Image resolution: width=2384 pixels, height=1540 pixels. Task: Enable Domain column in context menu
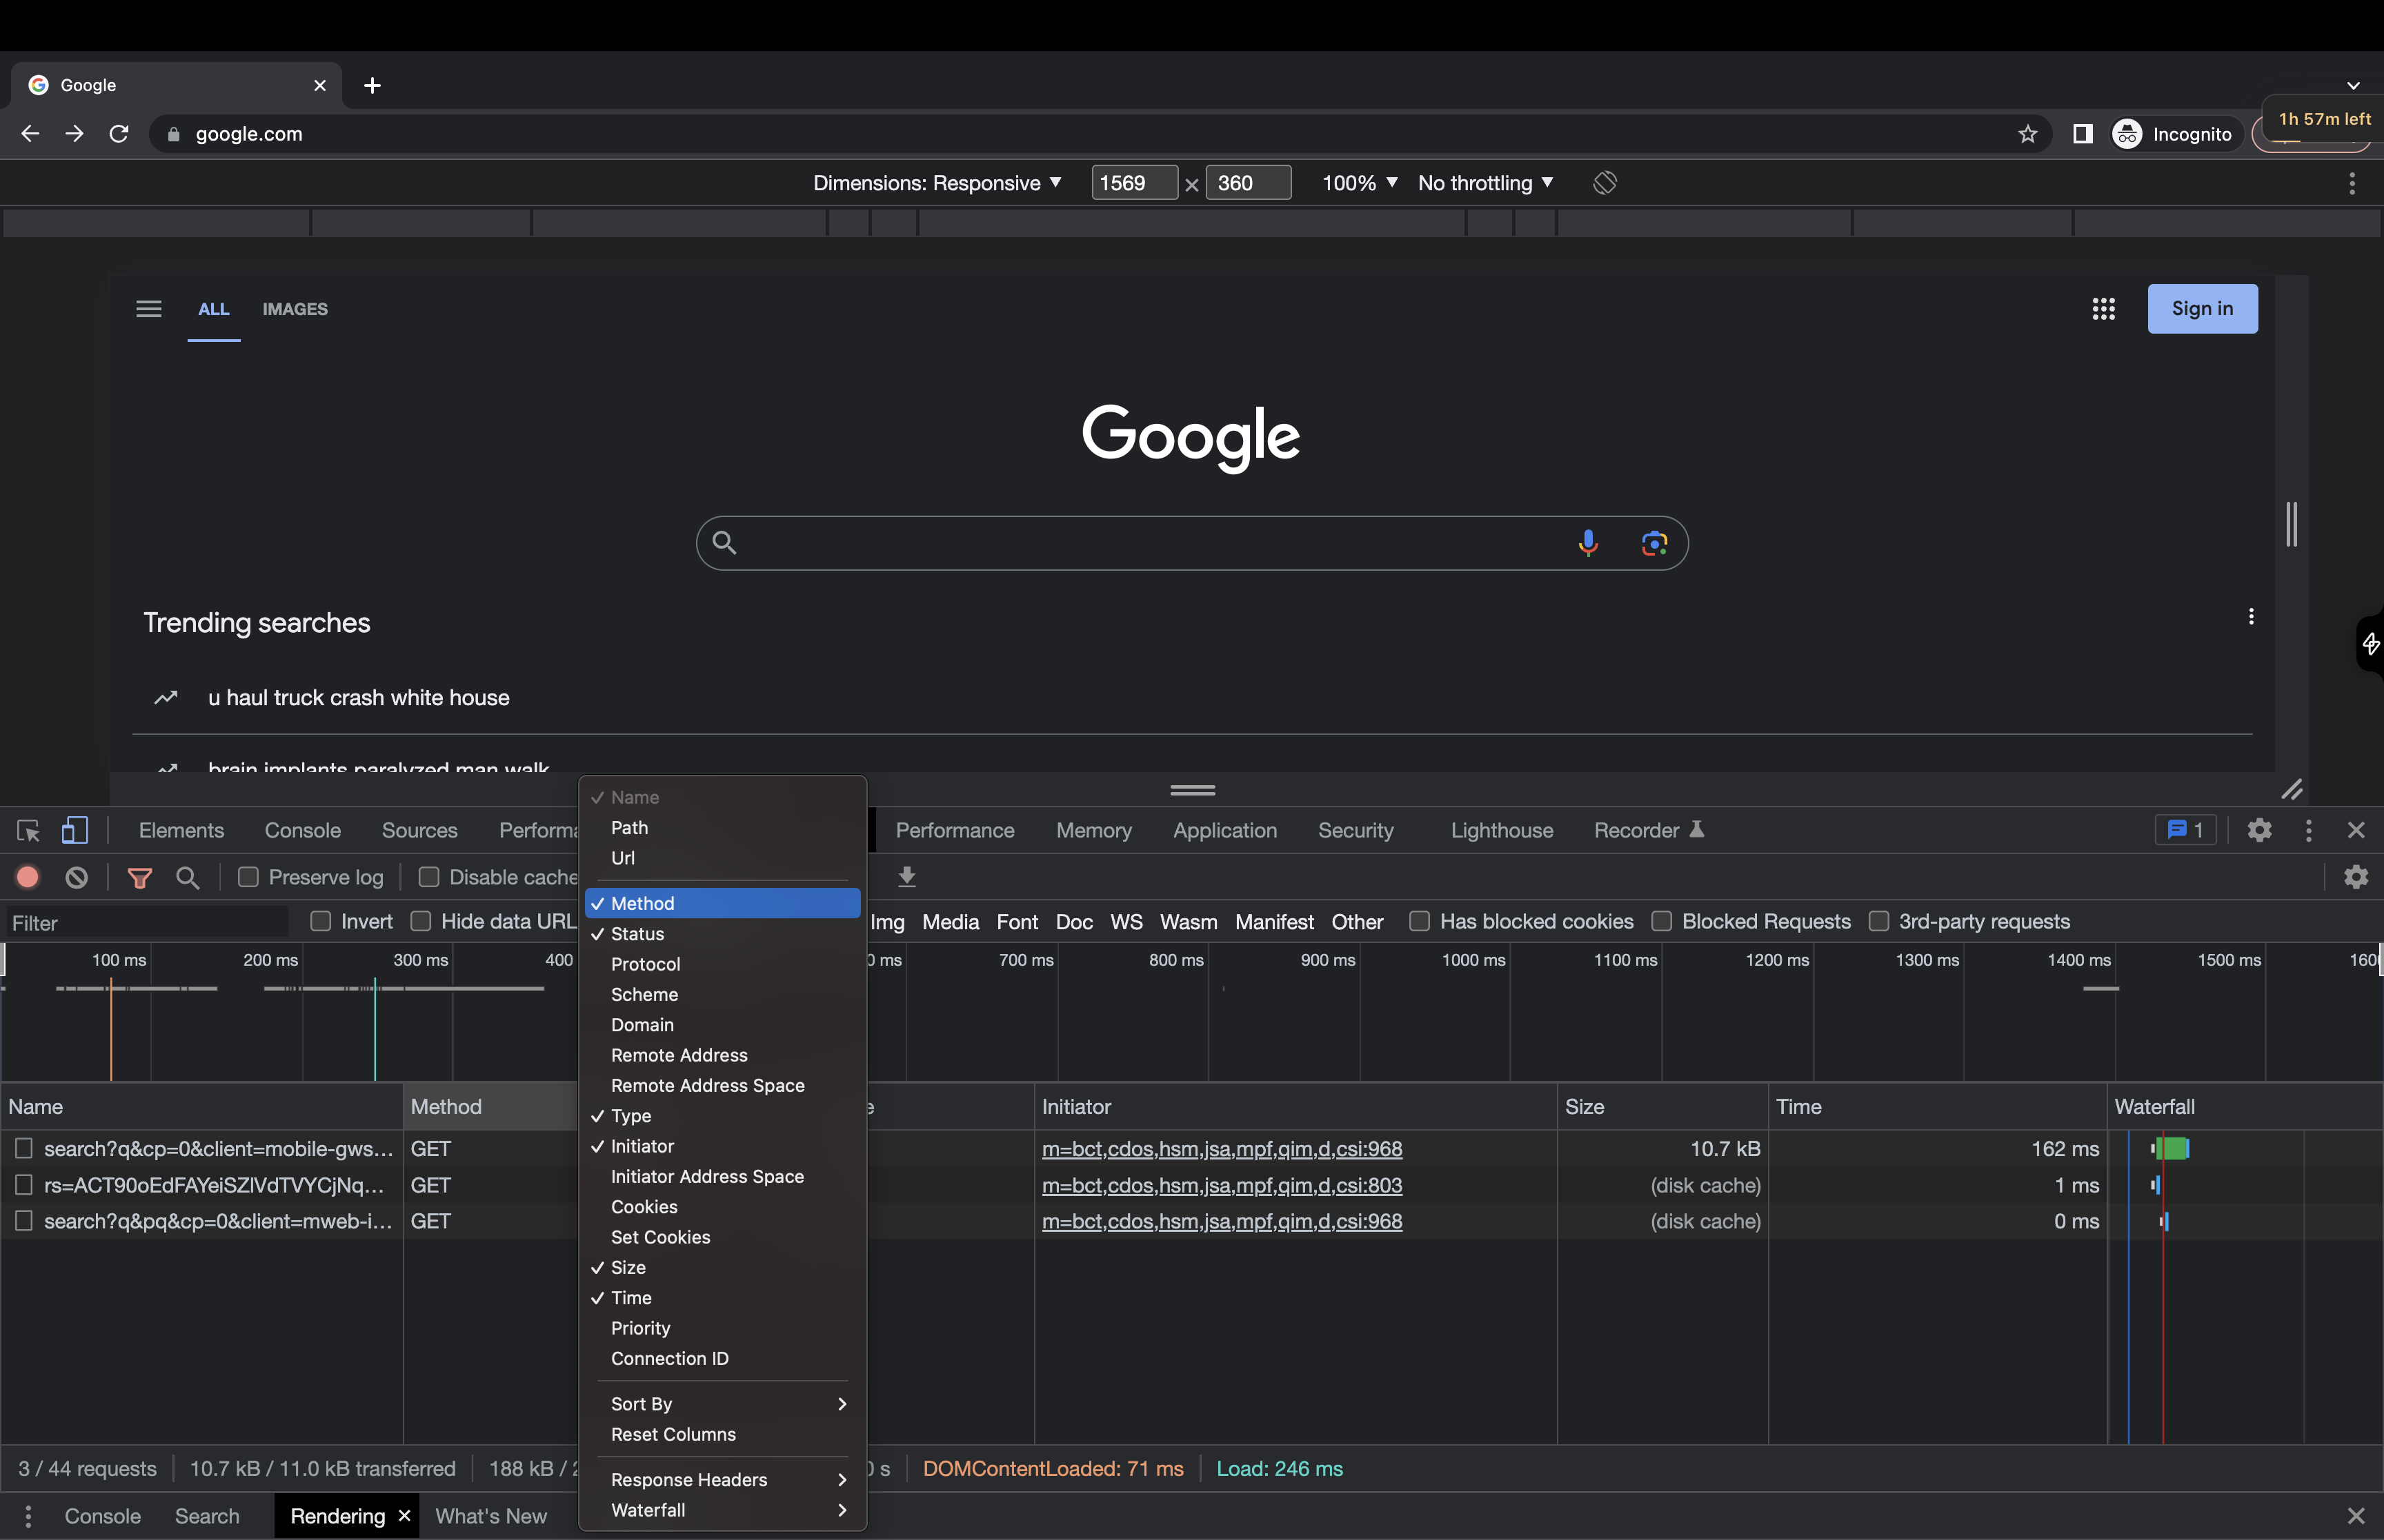coord(722,1025)
